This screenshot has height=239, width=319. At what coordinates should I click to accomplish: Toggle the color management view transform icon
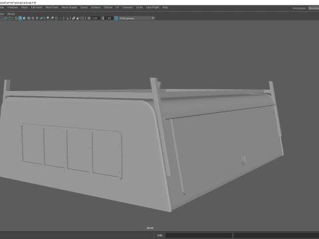(116, 18)
